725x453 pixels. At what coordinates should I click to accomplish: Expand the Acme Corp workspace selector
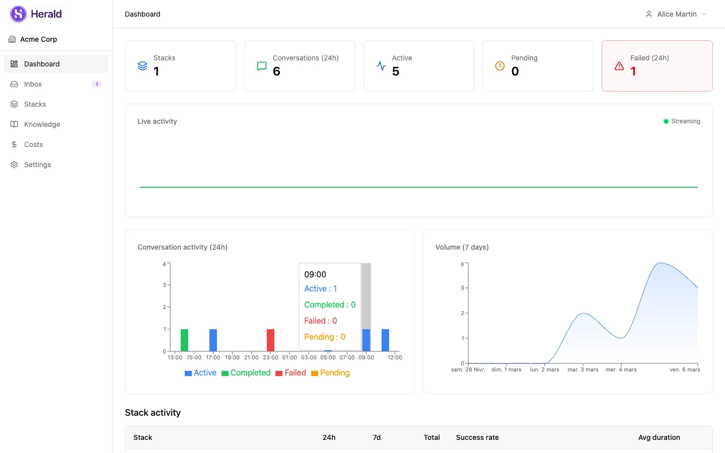coord(37,39)
